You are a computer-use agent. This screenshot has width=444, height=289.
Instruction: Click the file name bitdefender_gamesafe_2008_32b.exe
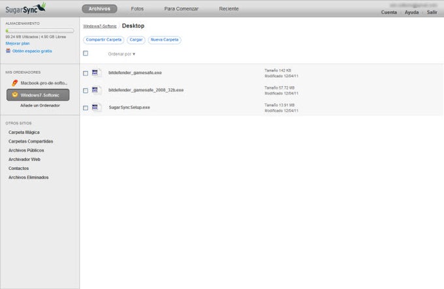[146, 90]
